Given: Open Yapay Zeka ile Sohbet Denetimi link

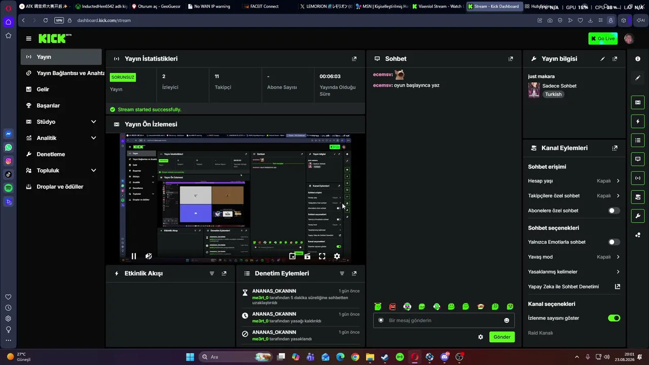Looking at the screenshot, I should [x=574, y=286].
